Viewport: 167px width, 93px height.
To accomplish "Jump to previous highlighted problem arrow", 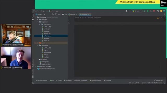I will (162, 18).
